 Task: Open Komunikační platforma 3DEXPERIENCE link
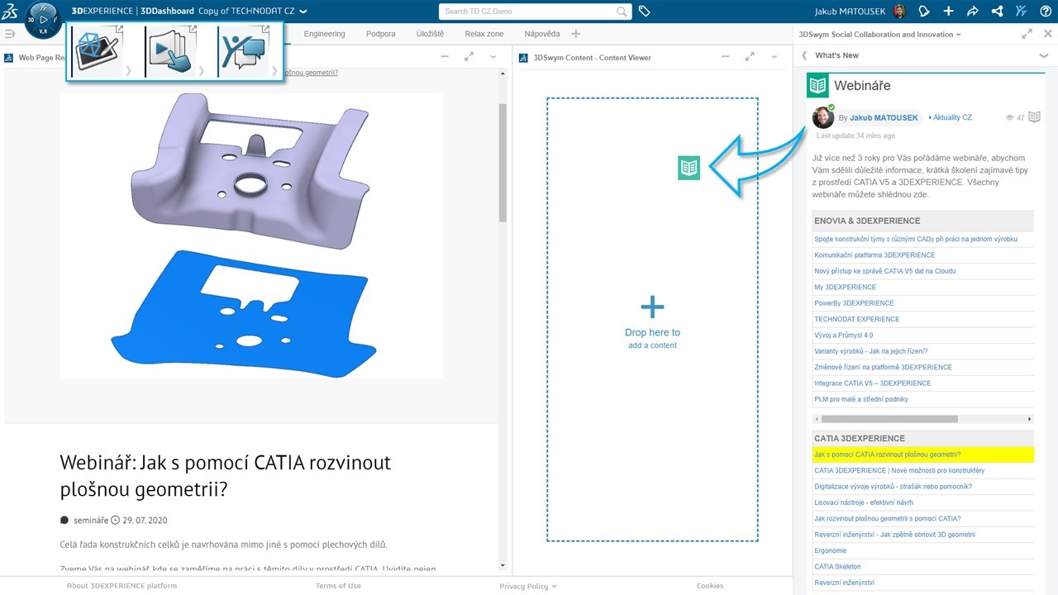(875, 255)
